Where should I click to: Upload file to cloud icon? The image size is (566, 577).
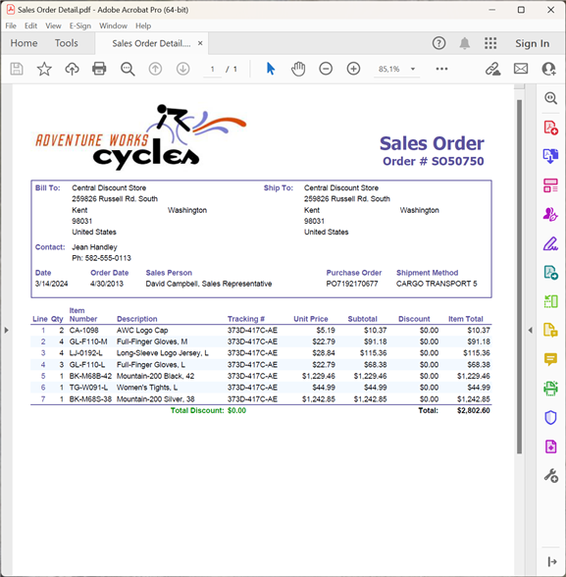pos(72,69)
